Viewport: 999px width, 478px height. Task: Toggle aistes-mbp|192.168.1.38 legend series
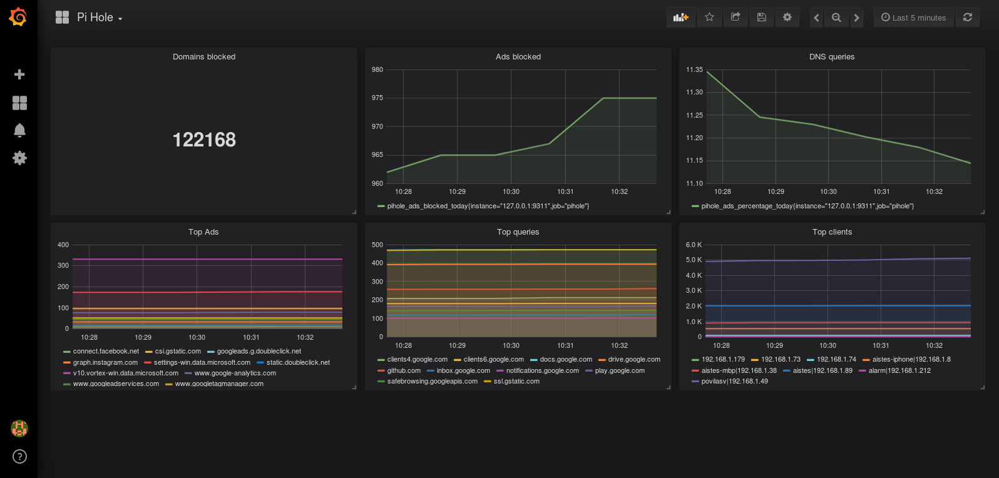pos(739,370)
